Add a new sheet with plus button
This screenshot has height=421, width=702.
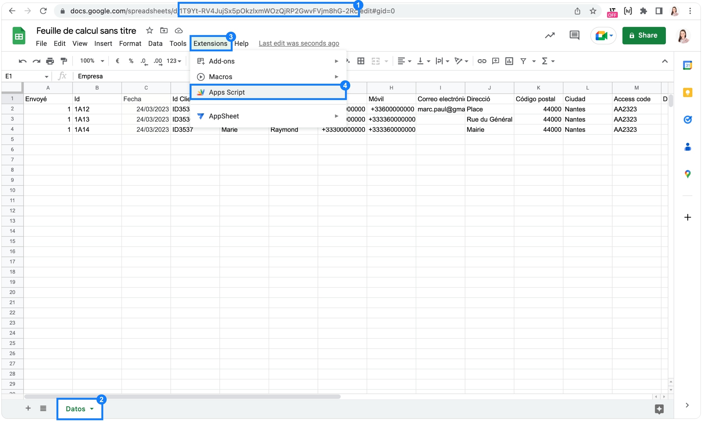click(28, 408)
